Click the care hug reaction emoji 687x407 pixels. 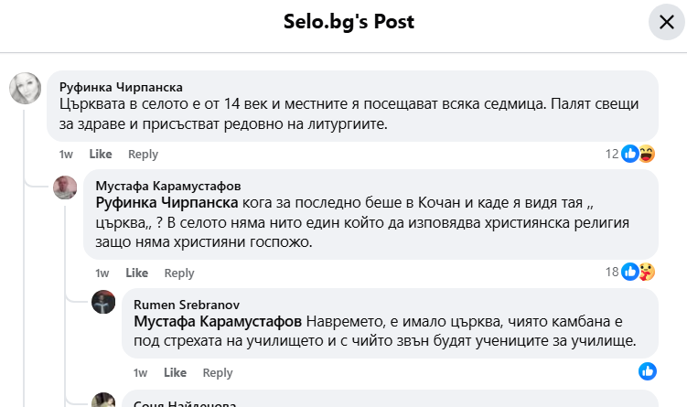pos(647,272)
